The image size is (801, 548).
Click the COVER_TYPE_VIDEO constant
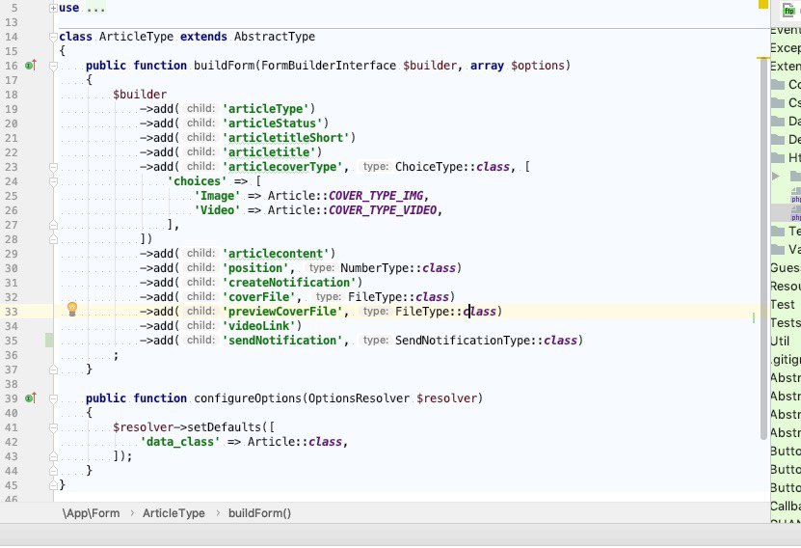(382, 210)
